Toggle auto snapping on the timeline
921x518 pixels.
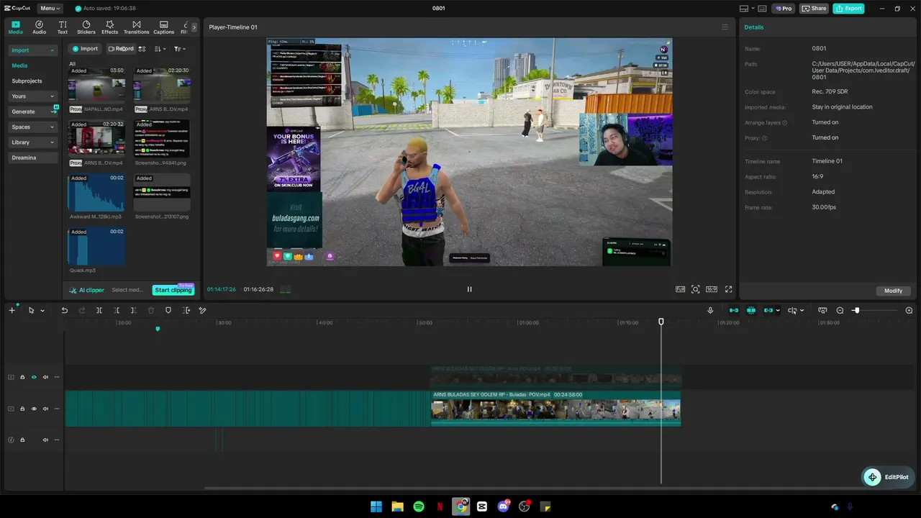[x=751, y=310]
